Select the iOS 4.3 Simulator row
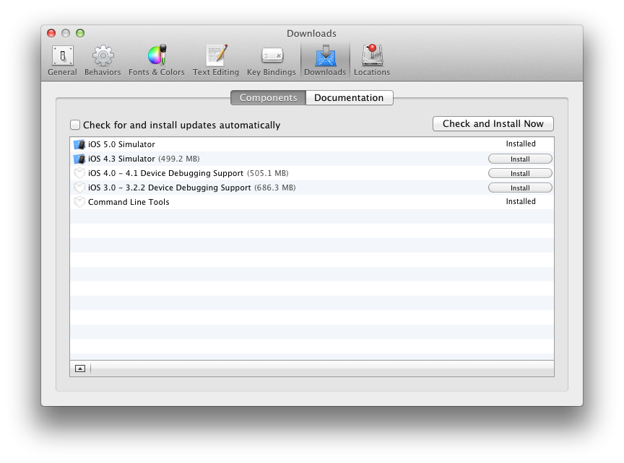The width and height of the screenshot is (624, 463). point(217,159)
